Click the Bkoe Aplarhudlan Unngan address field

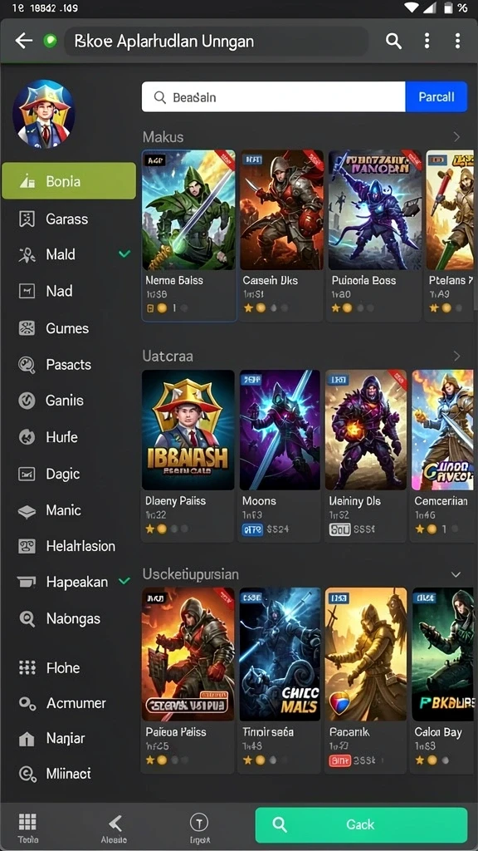[217, 42]
